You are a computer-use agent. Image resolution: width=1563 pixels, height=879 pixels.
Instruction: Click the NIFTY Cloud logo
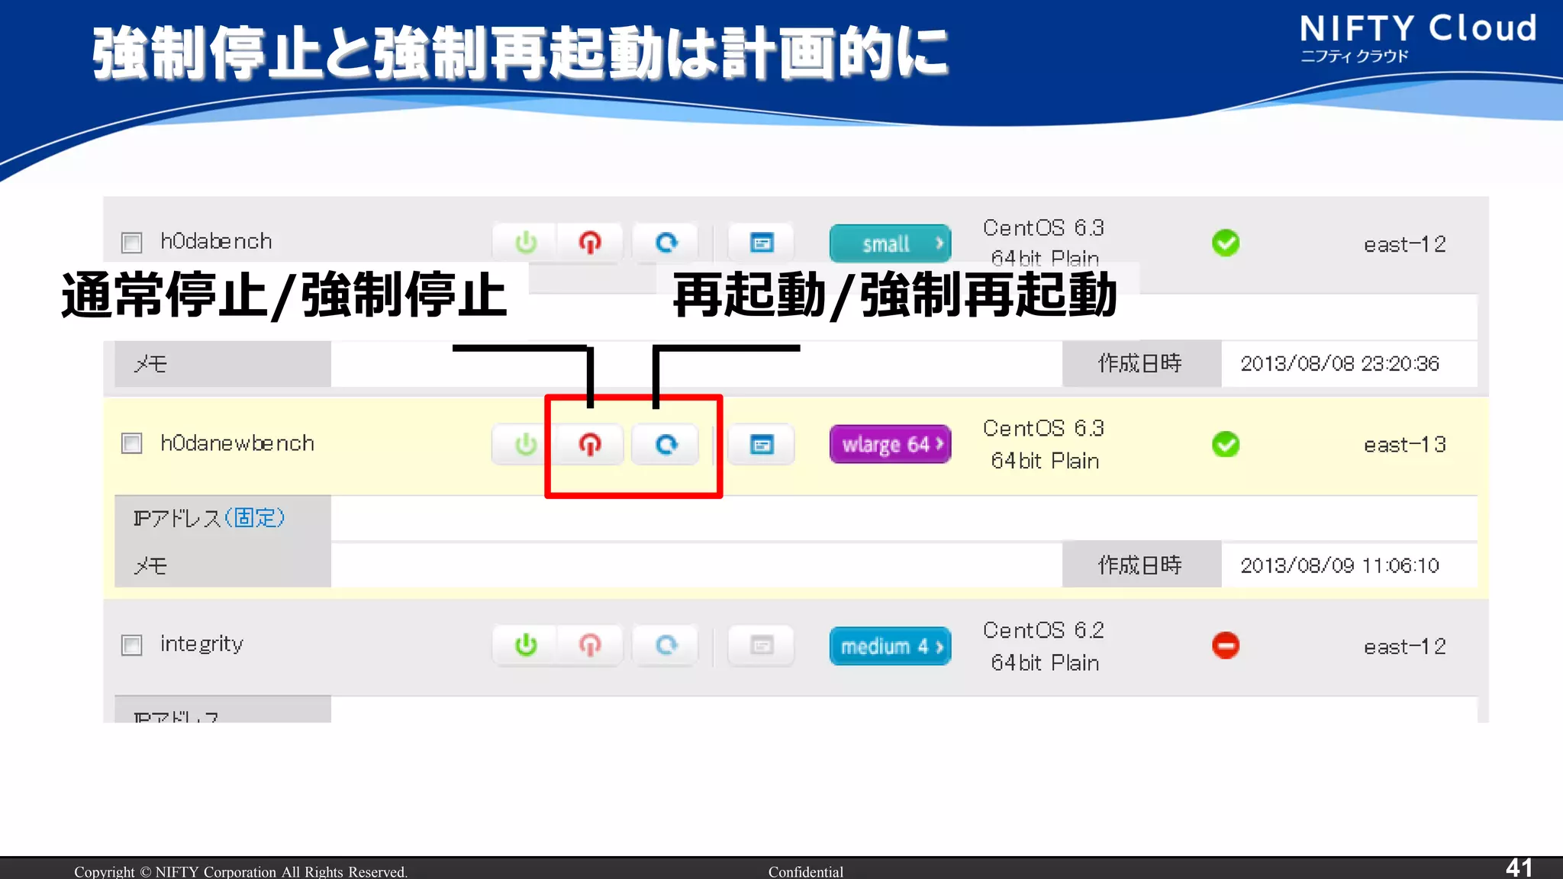click(x=1418, y=37)
